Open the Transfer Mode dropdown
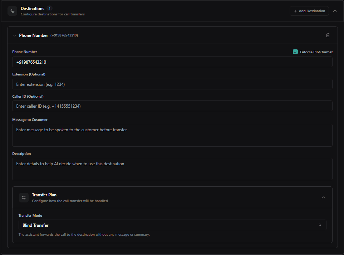The width and height of the screenshot is (344, 255). point(172,225)
